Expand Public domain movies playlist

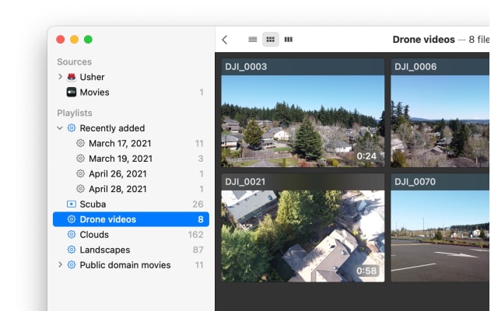60,264
